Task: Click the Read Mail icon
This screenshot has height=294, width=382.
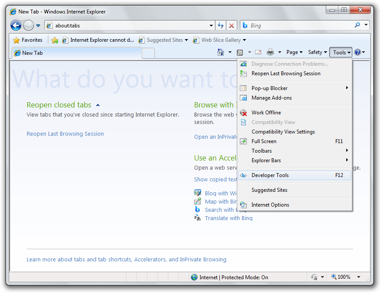Action: pyautogui.click(x=258, y=52)
